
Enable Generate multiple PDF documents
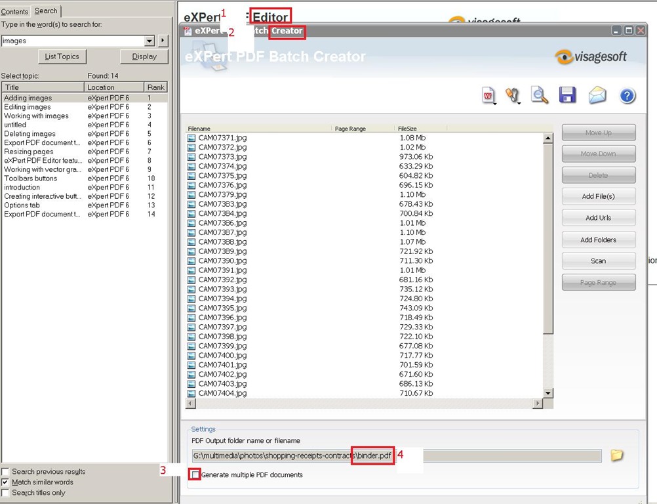tap(195, 474)
